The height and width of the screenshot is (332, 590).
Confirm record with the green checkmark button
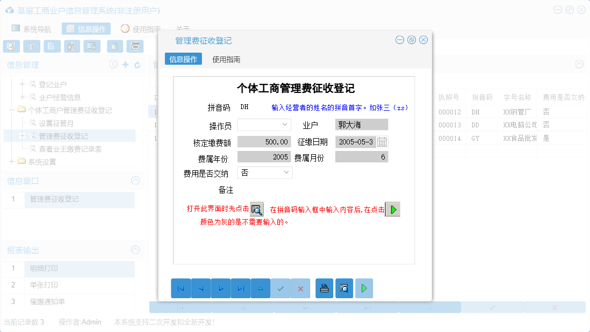(x=280, y=288)
